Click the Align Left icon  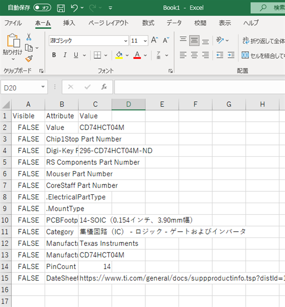coord(183,55)
